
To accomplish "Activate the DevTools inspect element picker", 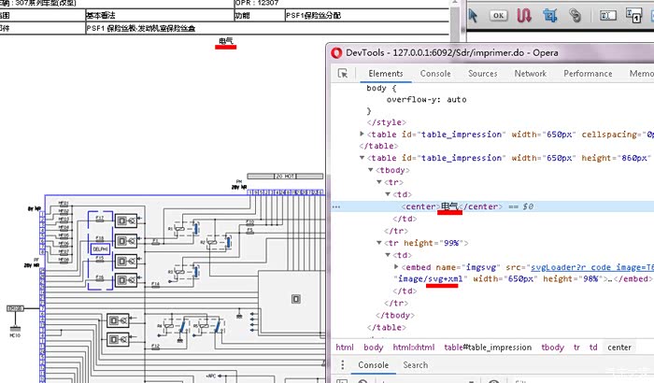I will tap(344, 73).
